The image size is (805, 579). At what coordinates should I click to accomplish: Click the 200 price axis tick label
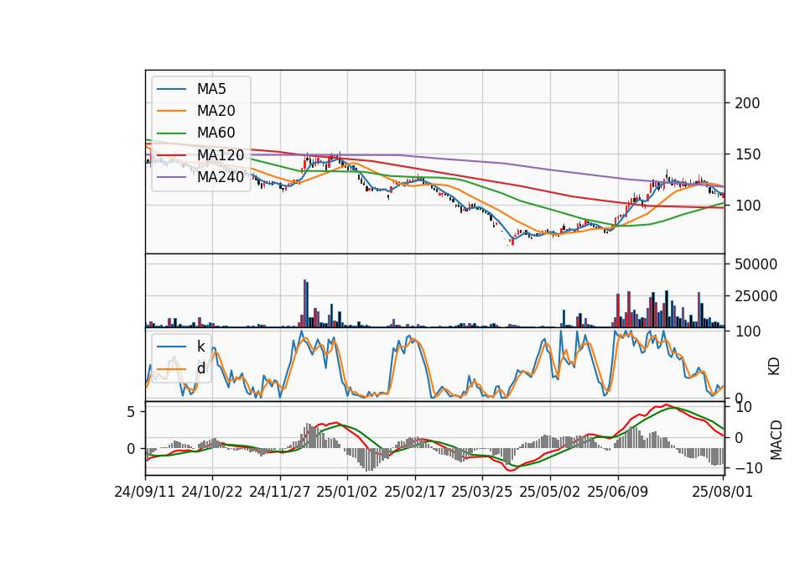(x=747, y=103)
